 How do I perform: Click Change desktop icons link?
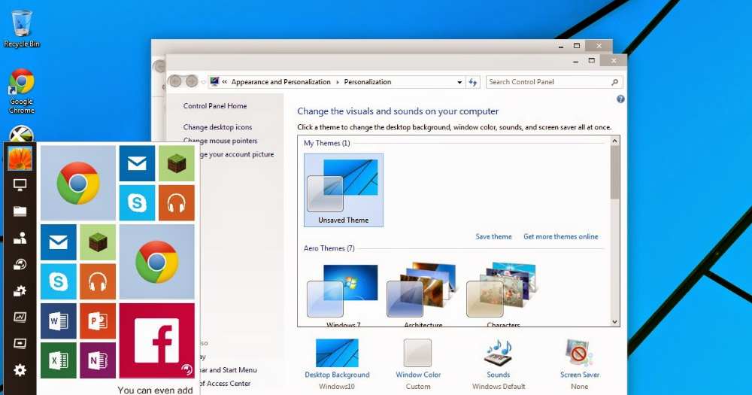[x=217, y=127]
